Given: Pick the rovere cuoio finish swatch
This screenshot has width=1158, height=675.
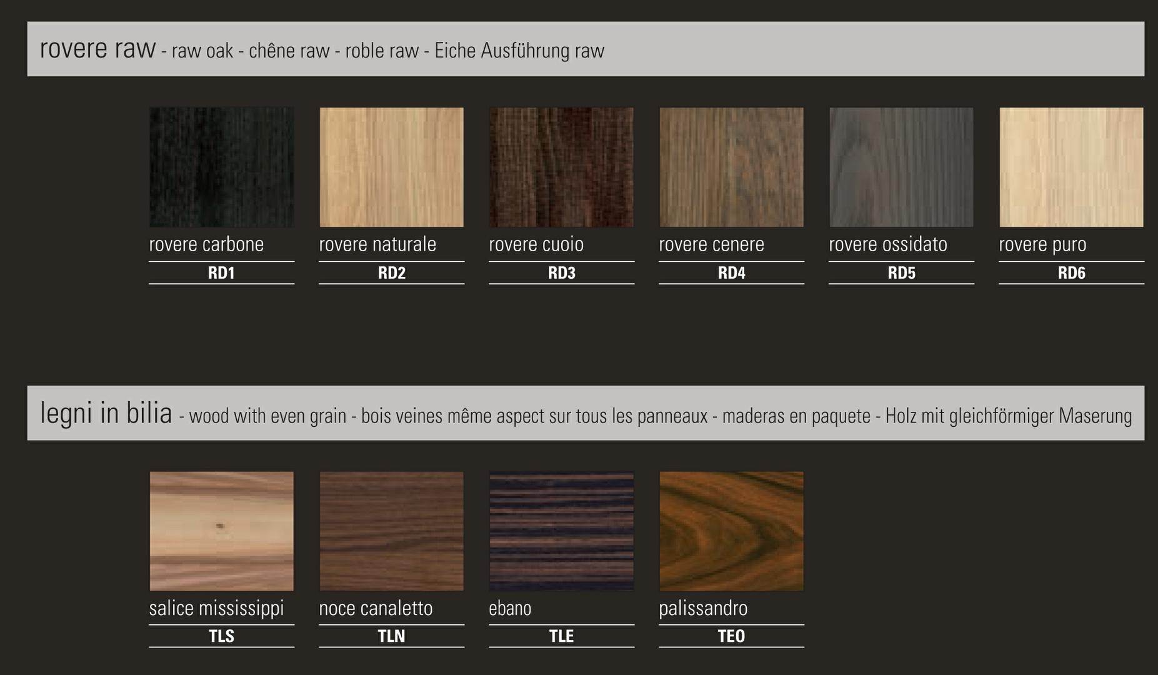Looking at the screenshot, I should click(x=561, y=167).
